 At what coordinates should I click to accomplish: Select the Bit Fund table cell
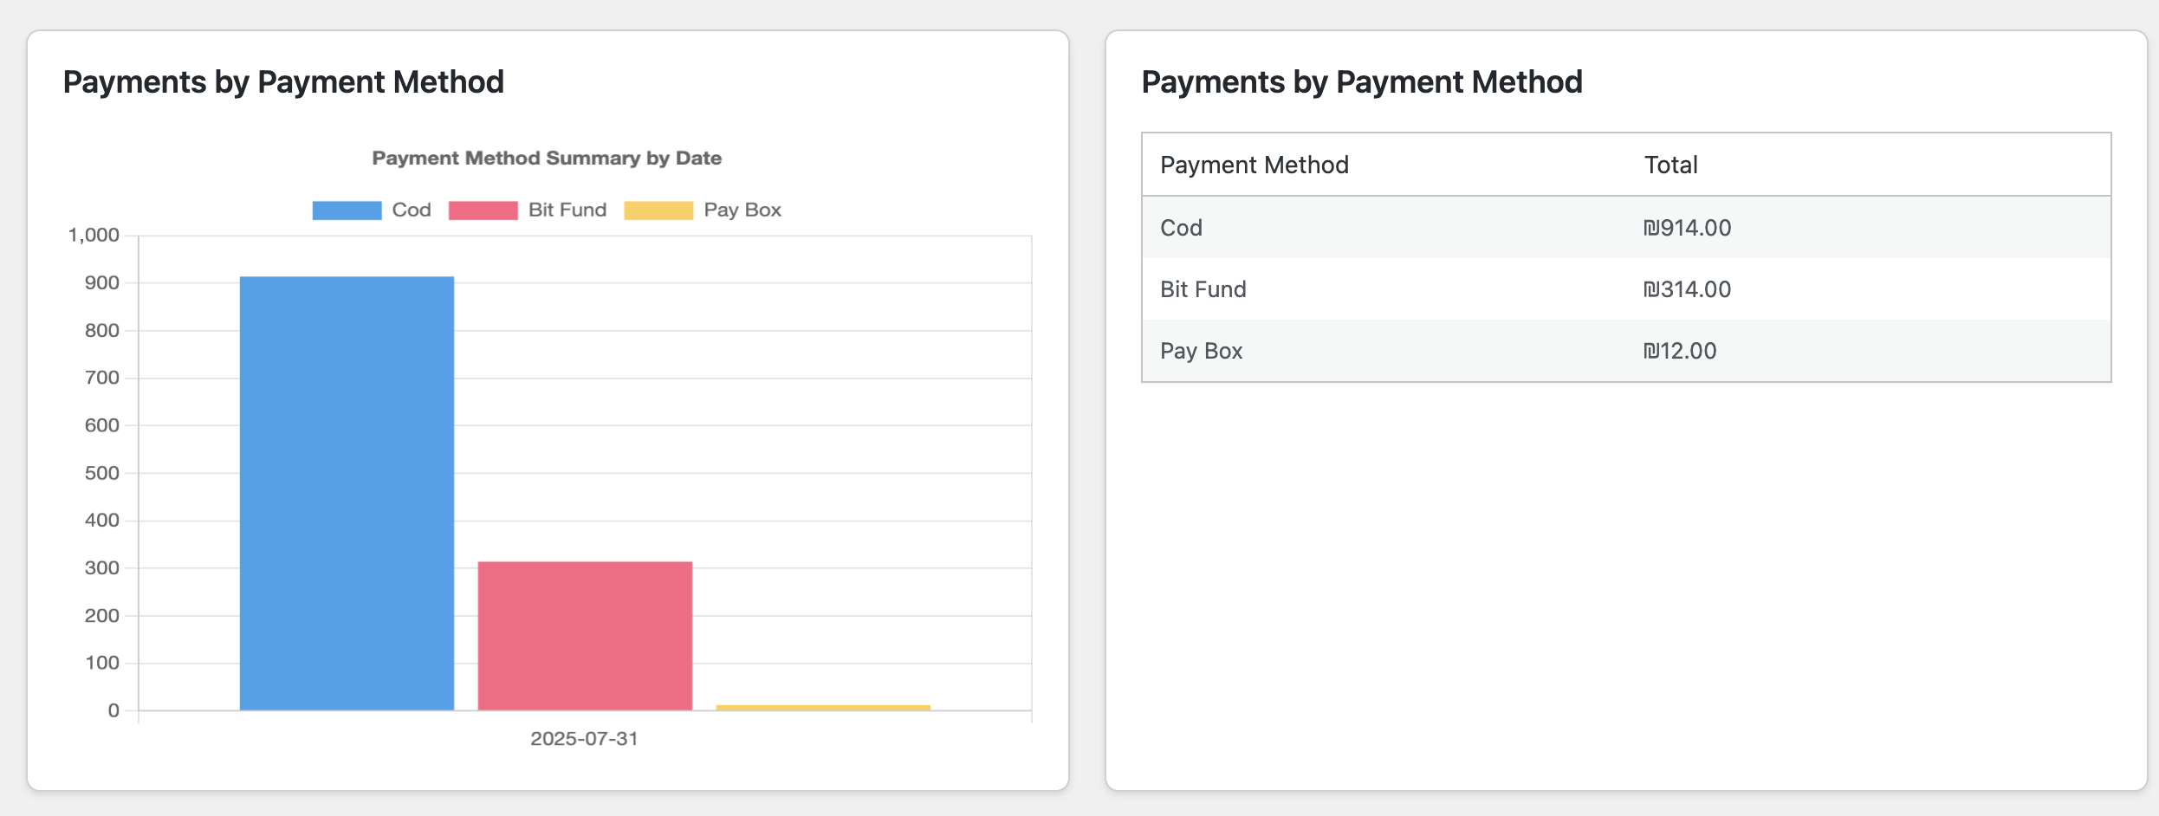pyautogui.click(x=1203, y=289)
